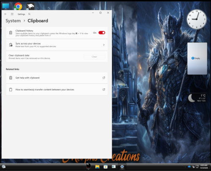The width and height of the screenshot is (211, 171).
Task: Click the Get help with clipboard row icon
Action: [x=11, y=78]
